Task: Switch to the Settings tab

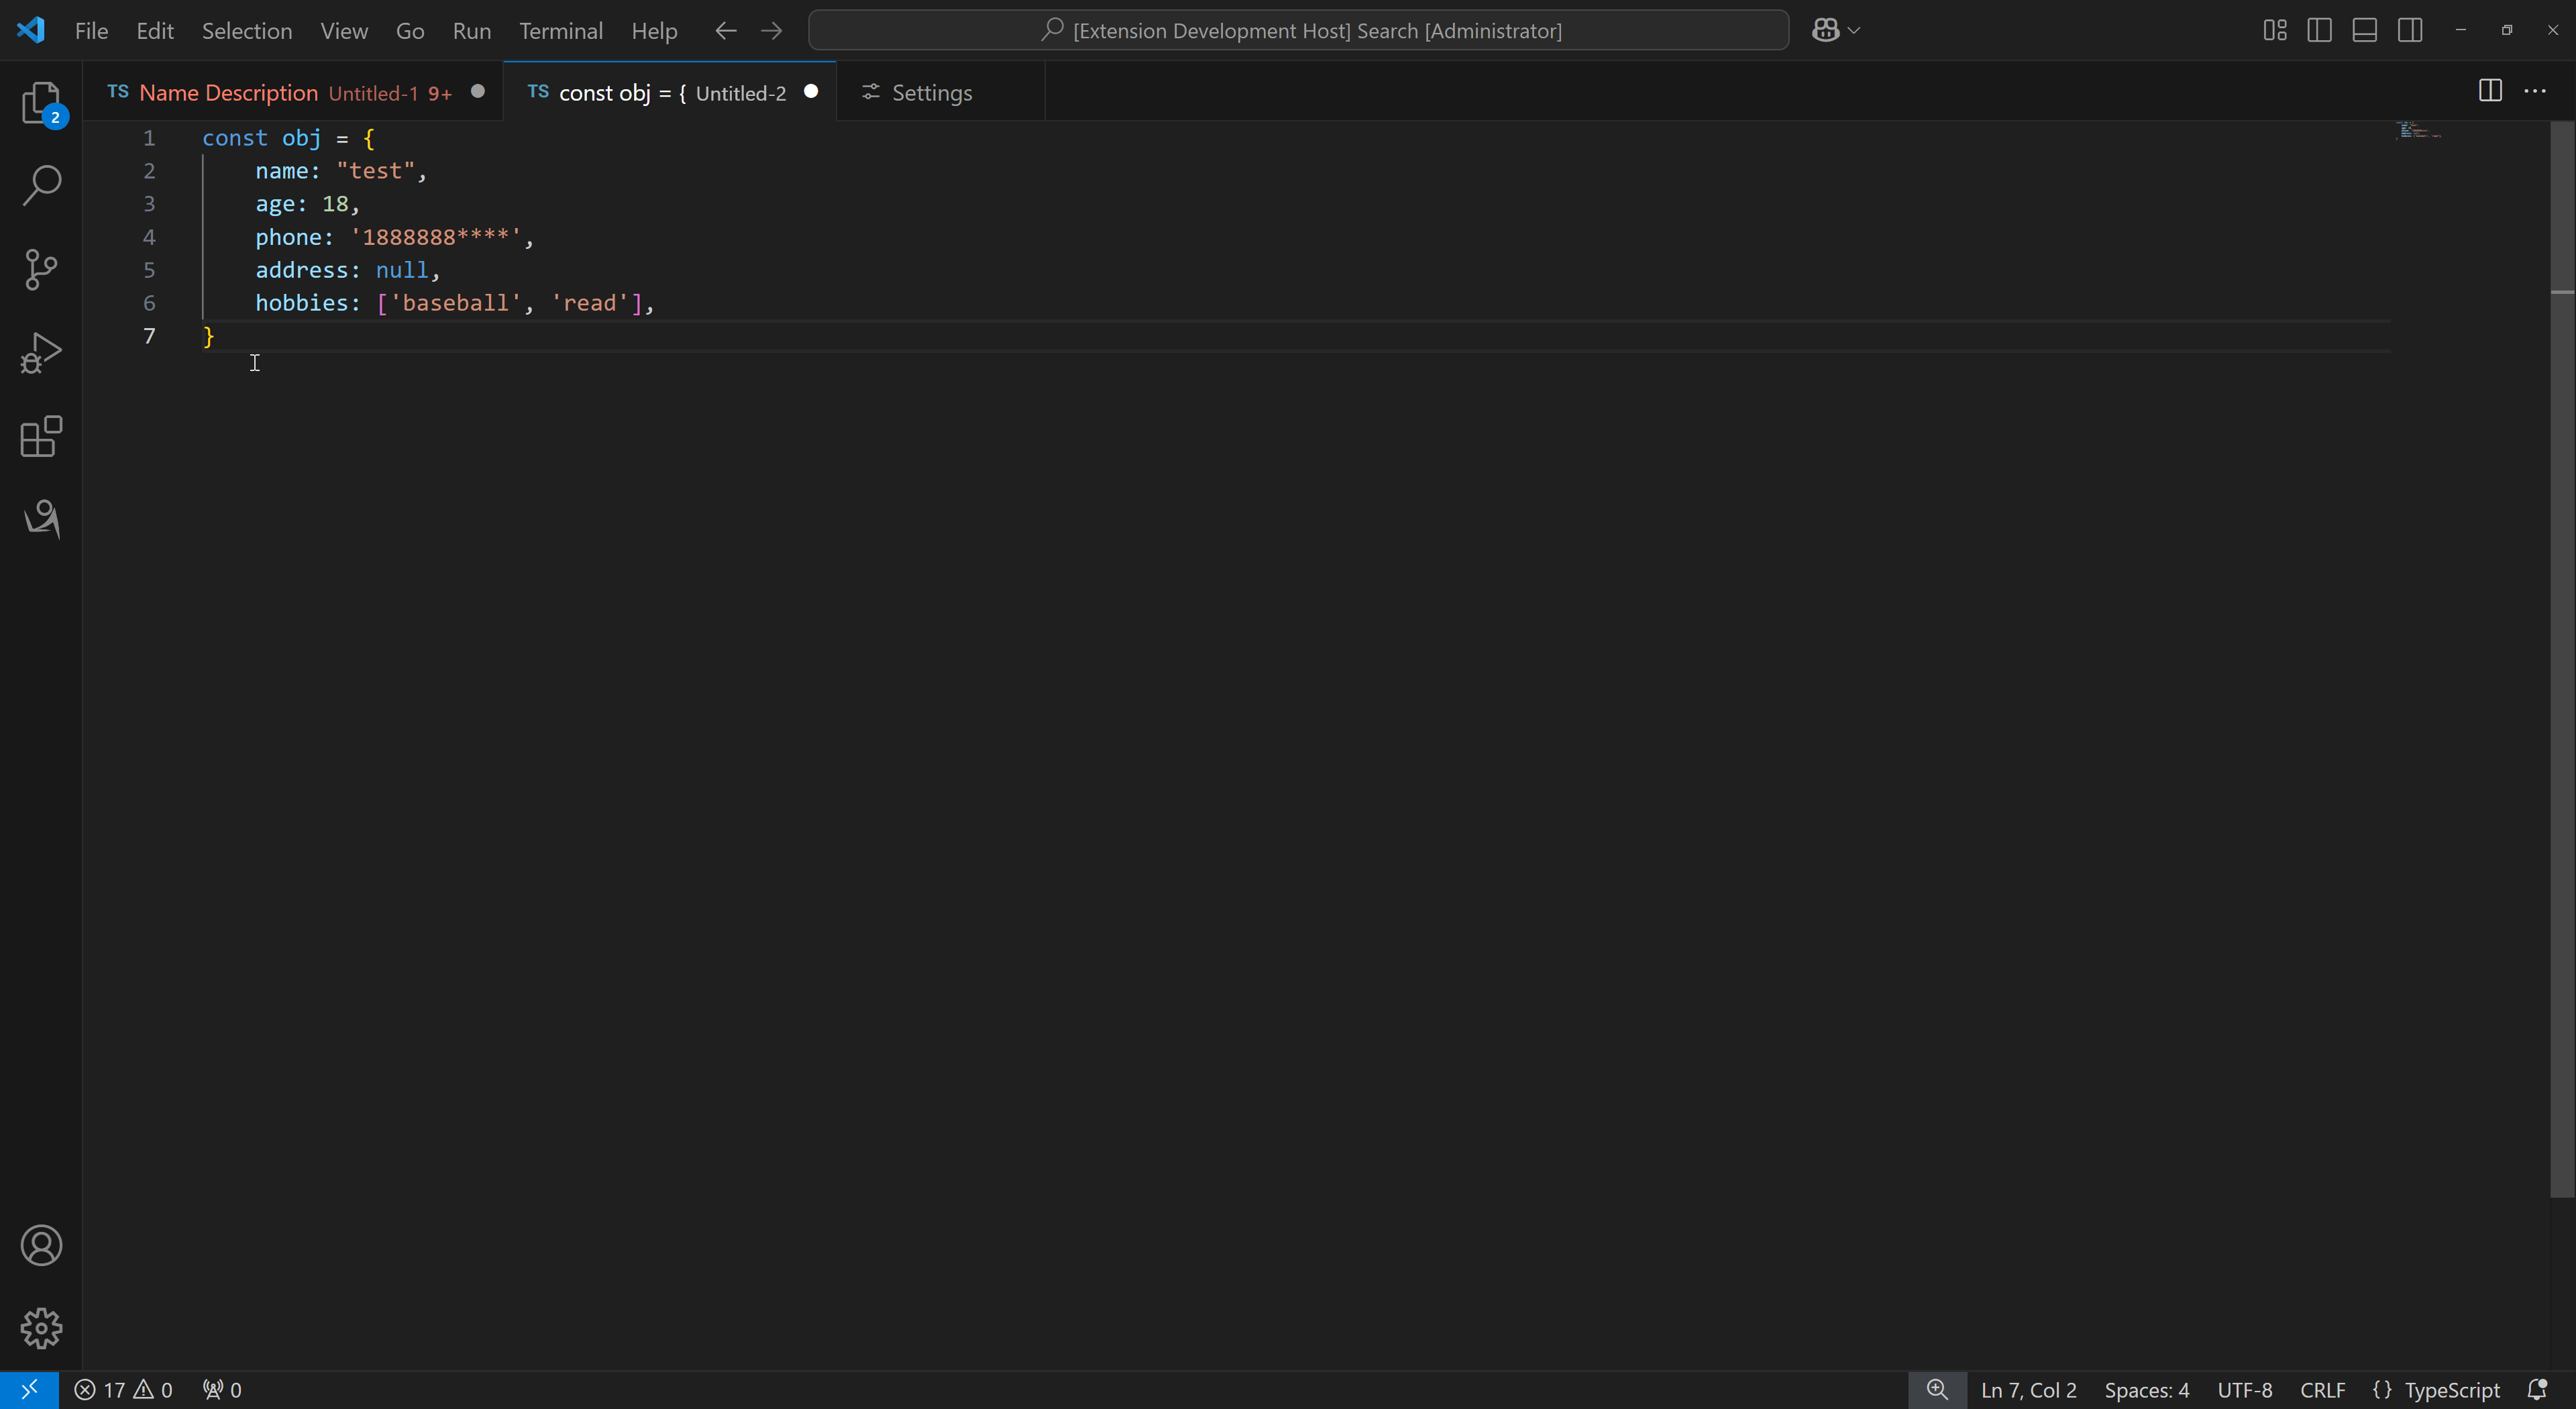Action: point(930,92)
